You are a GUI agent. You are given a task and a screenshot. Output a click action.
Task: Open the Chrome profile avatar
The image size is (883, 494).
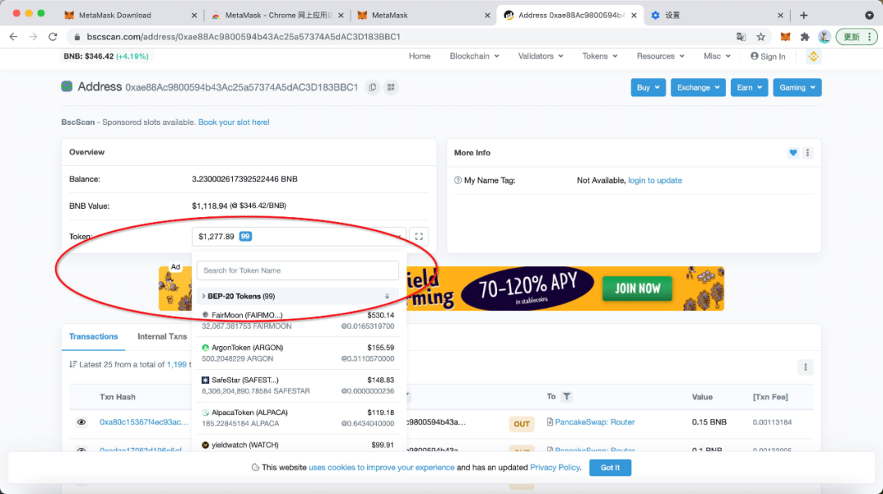point(824,37)
